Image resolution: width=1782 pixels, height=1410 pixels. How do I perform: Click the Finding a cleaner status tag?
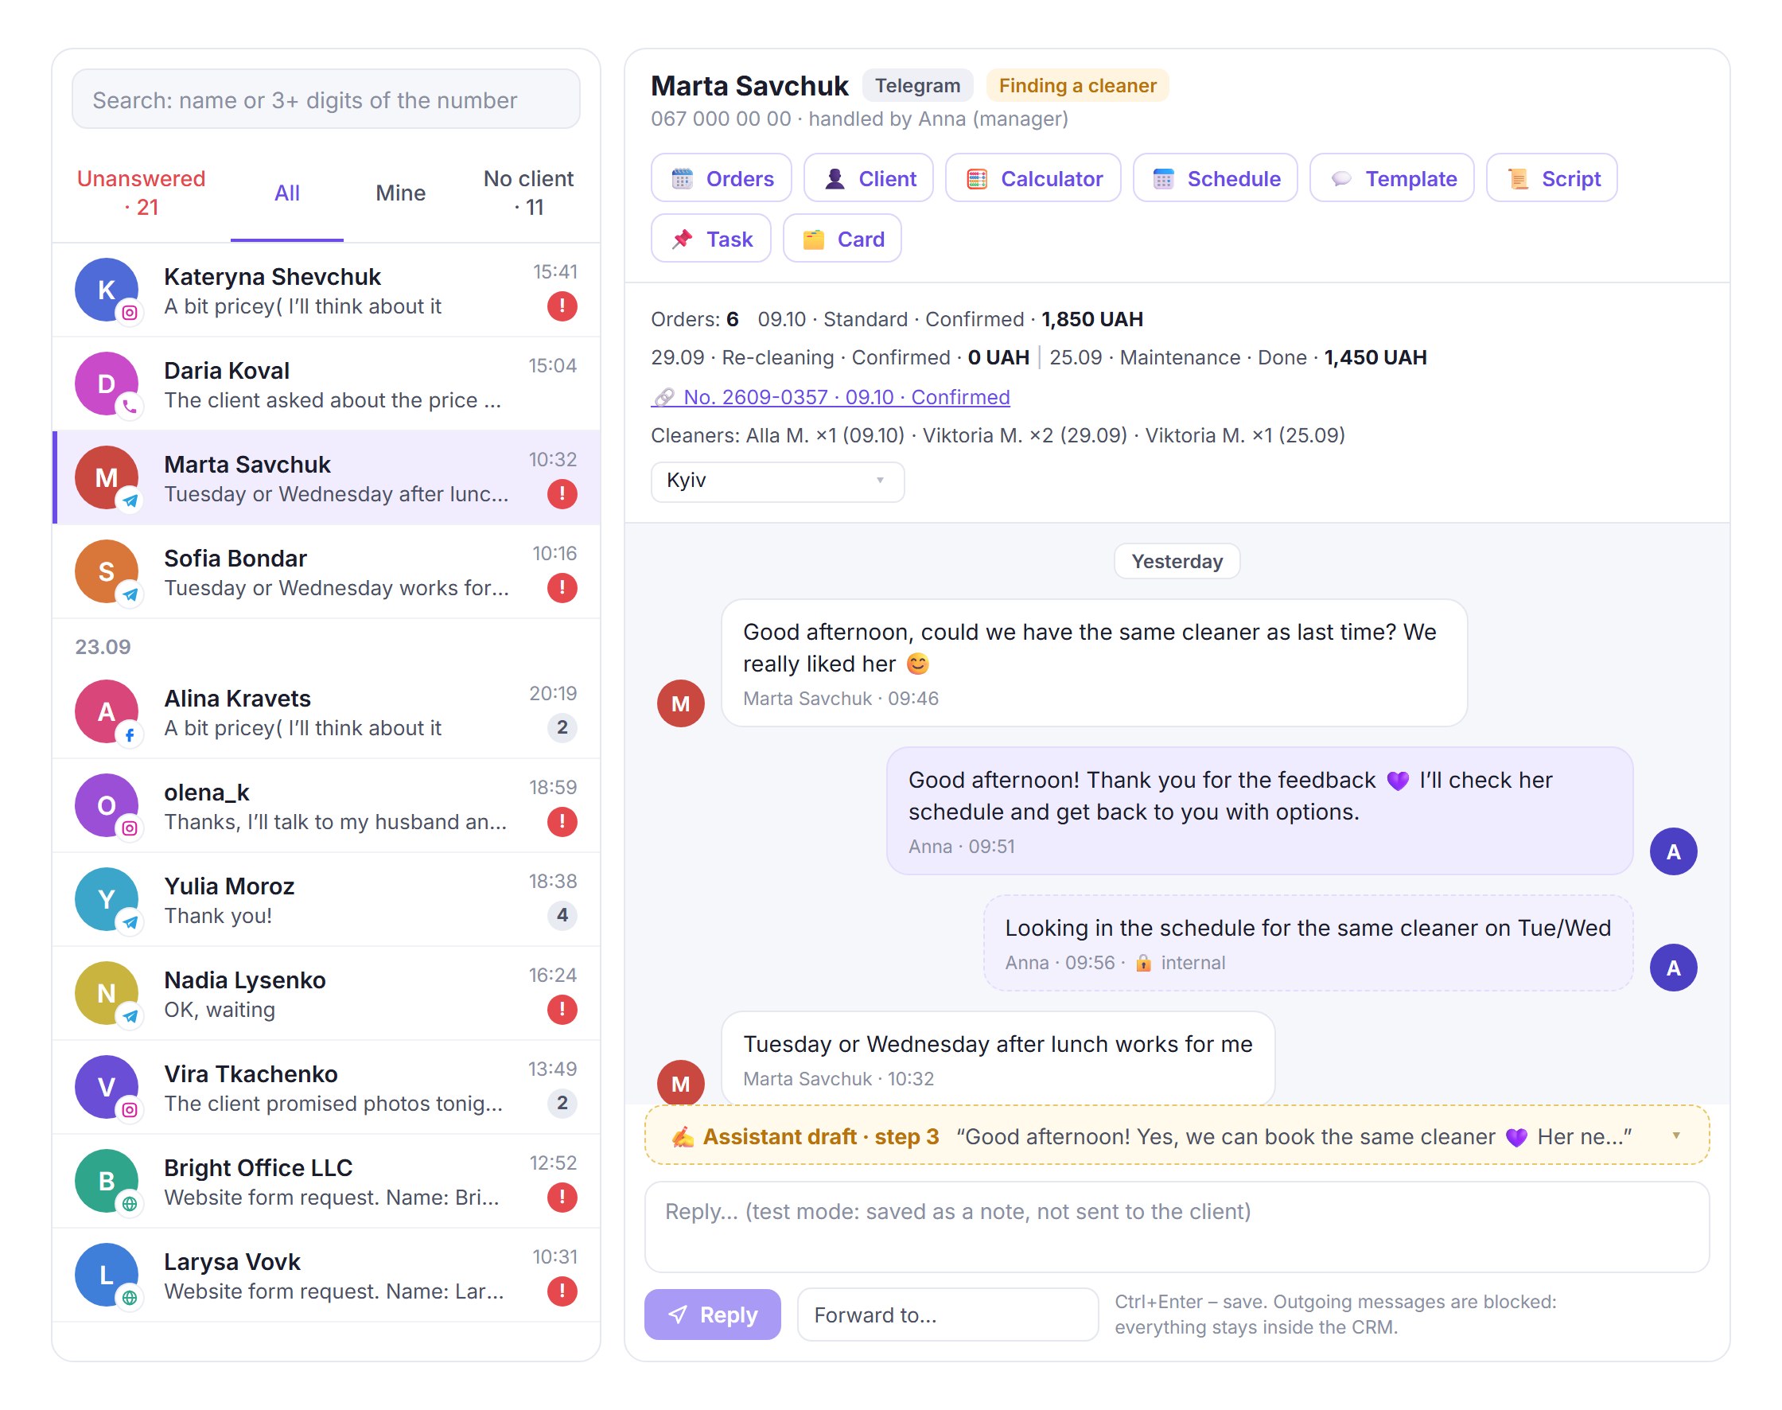pyautogui.click(x=1077, y=86)
